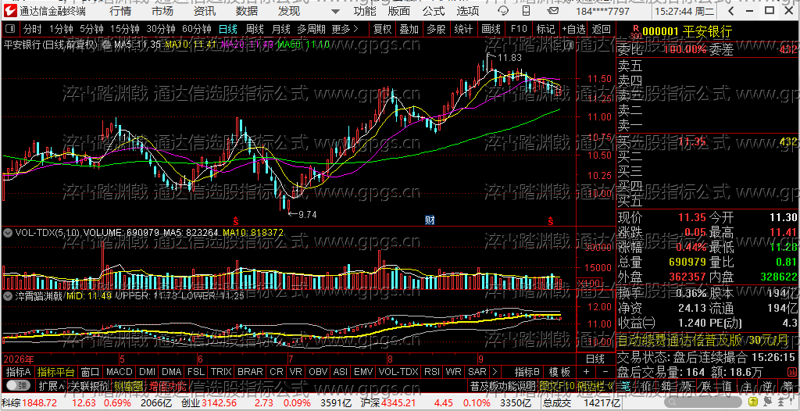Click the 统计 statistics button
This screenshot has width=800, height=411.
point(463,29)
